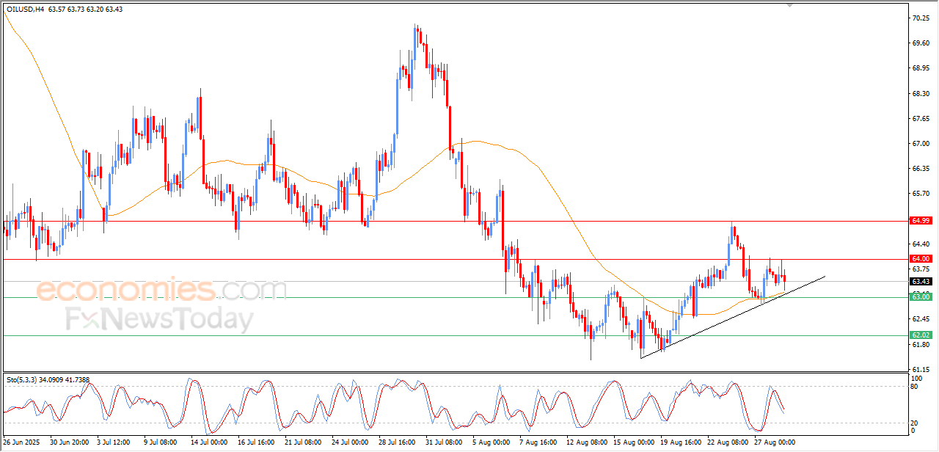The image size is (939, 452).
Task: Click the 67.00 price axis label
Action: tap(920, 144)
